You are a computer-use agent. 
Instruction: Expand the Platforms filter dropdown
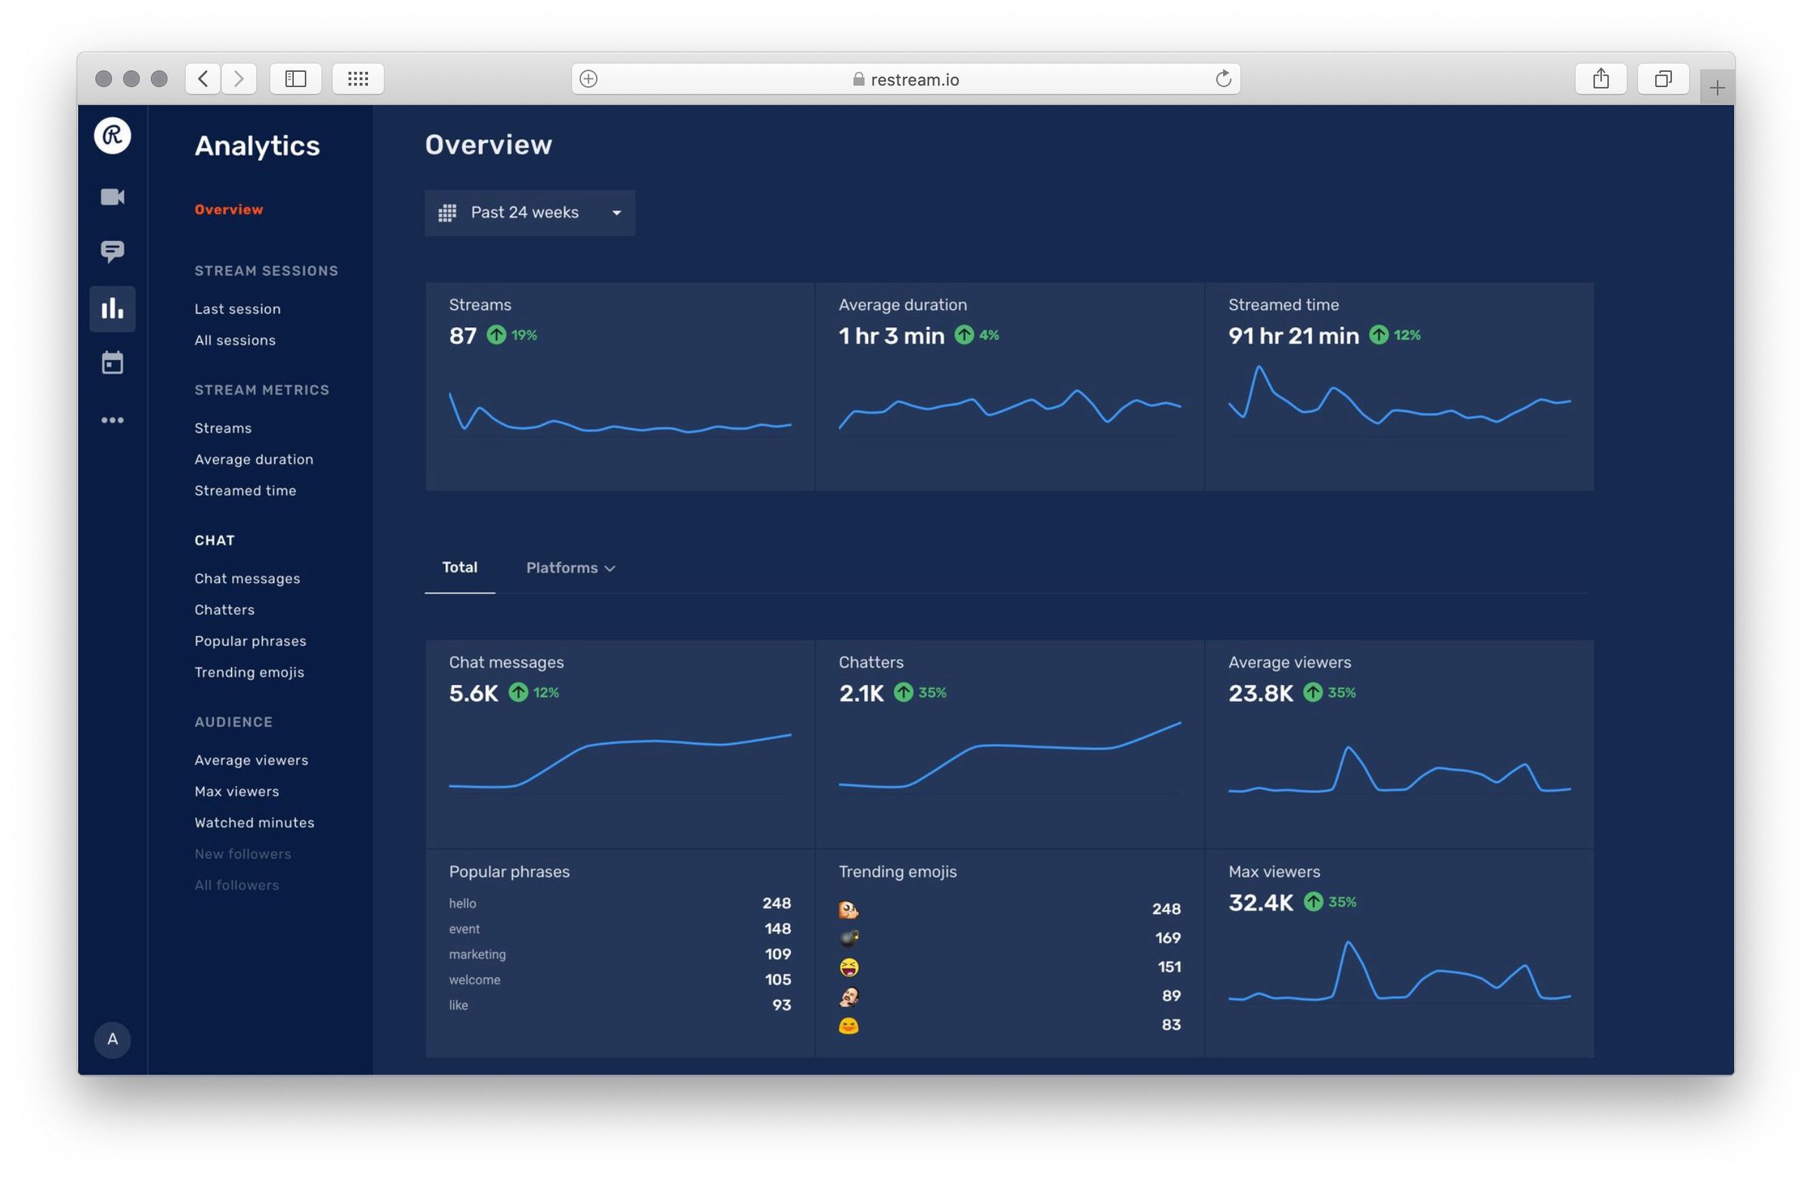tap(570, 567)
